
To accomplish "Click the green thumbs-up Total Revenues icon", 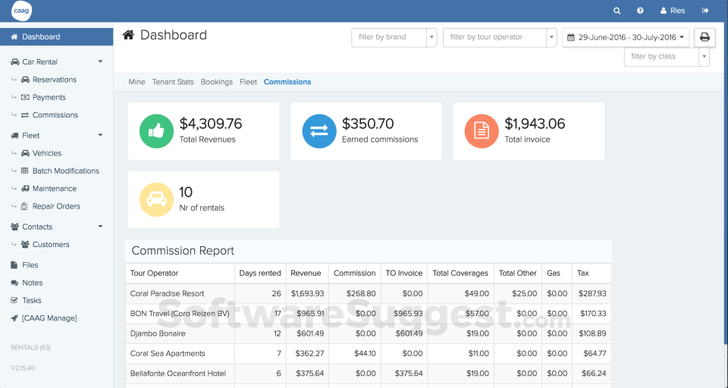I will pyautogui.click(x=156, y=131).
